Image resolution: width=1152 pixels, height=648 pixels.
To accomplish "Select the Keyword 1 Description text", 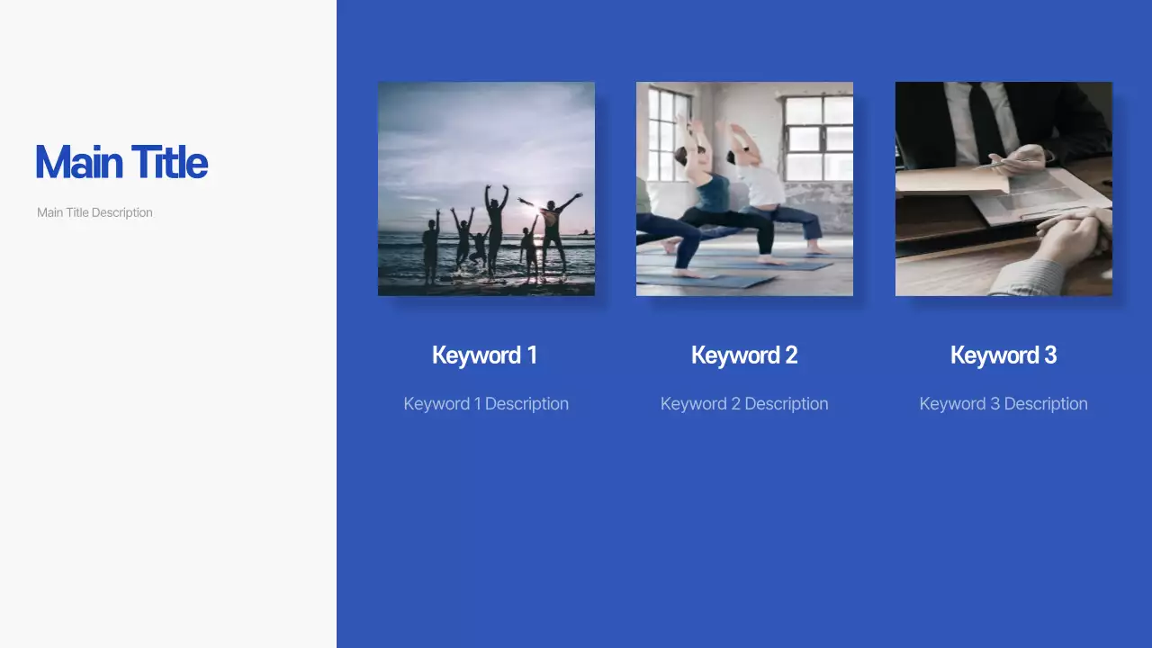I will 486,404.
